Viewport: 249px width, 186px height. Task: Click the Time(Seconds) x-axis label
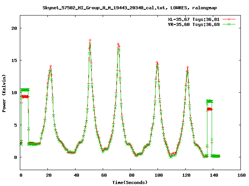pyautogui.click(x=130, y=183)
